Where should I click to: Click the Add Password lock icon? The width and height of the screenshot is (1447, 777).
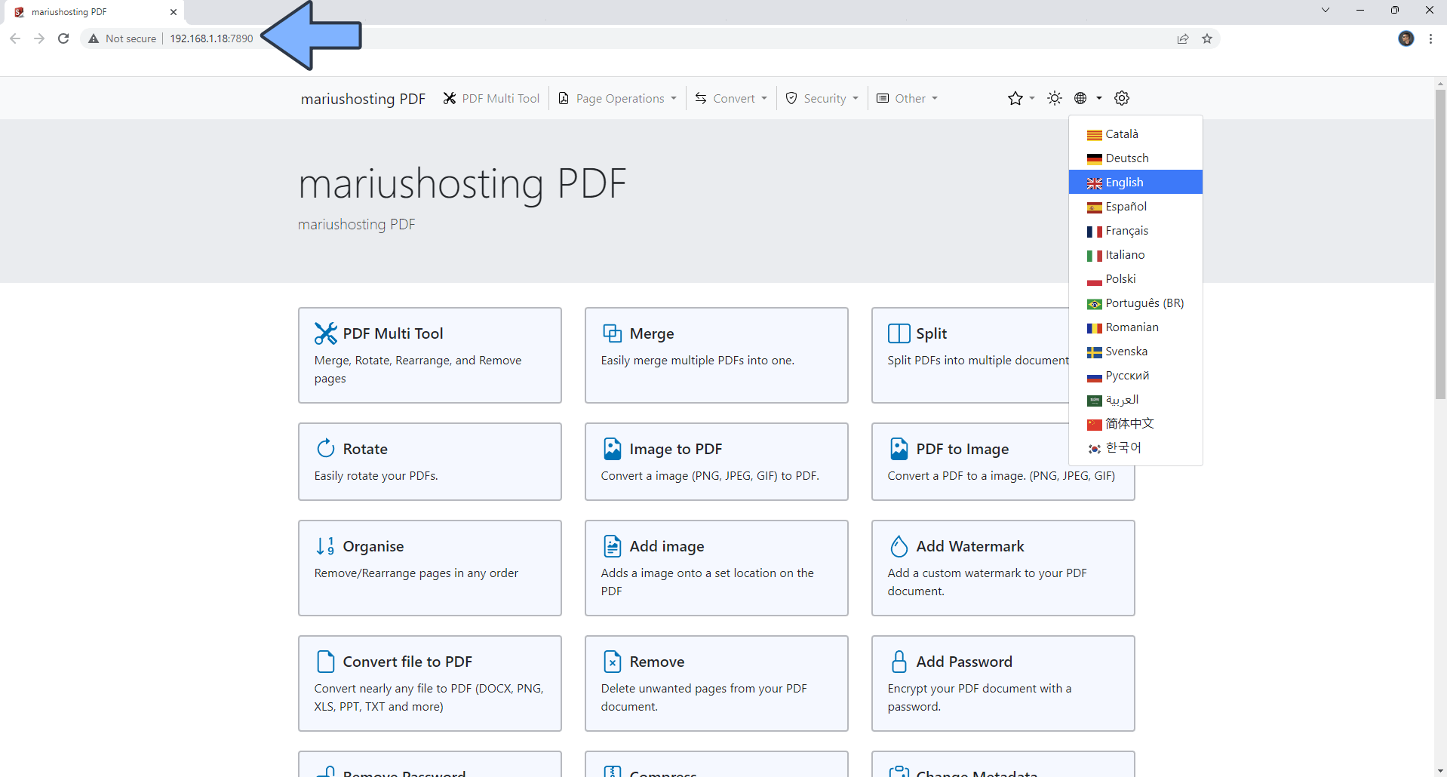899,661
